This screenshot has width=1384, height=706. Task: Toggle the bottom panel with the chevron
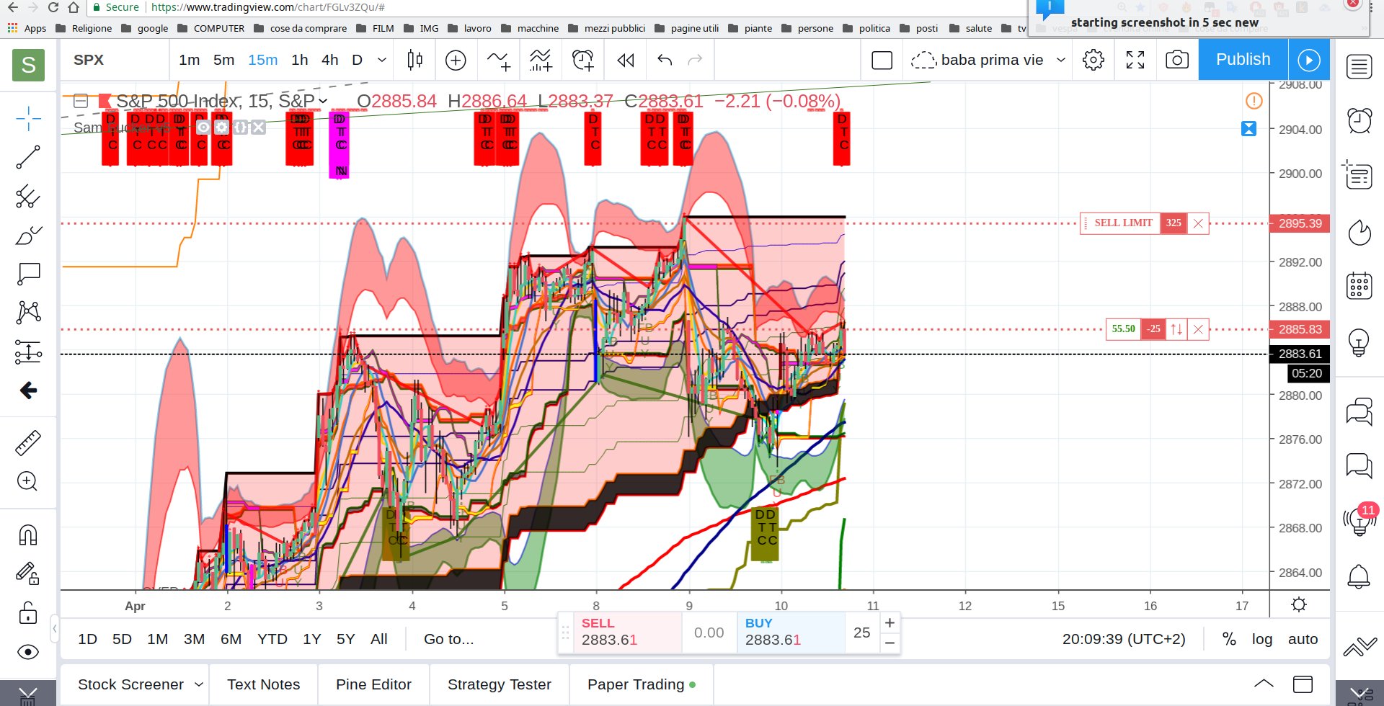(x=1264, y=684)
